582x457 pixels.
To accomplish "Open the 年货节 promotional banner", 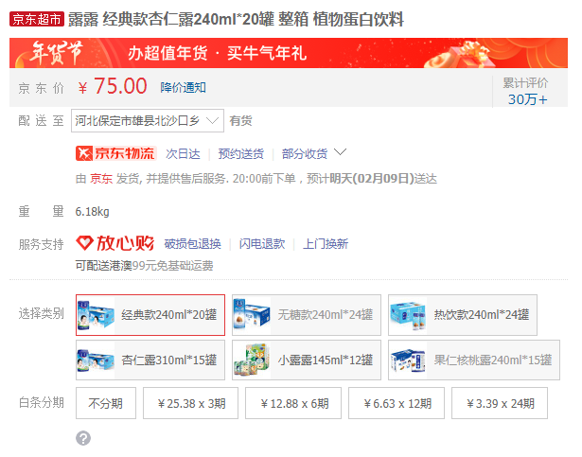I will [289, 53].
